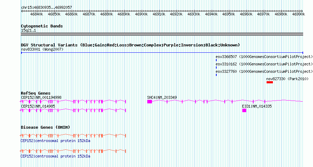The height and width of the screenshot is (167, 313).
Task: Click the RefSeq Genes track title
Action: tap(36, 93)
